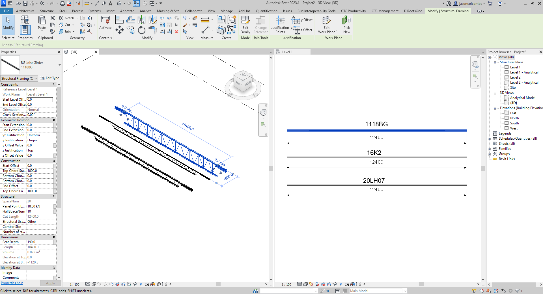Activate the Rotate tool
543x294 pixels.
141,30
